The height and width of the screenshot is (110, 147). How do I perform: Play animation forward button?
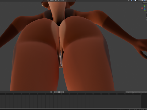pyautogui.click(x=60, y=92)
